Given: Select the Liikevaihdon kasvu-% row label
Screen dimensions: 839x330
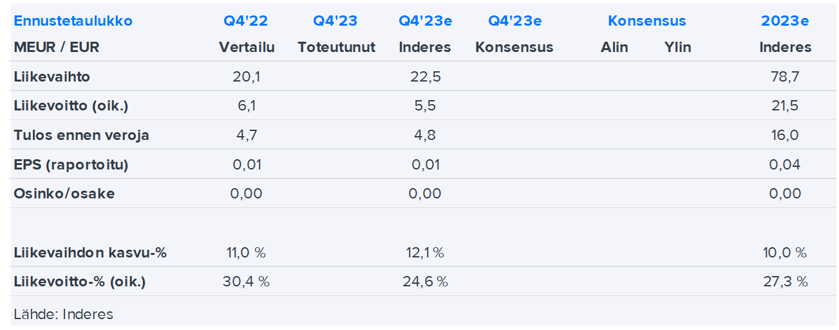Looking at the screenshot, I should coord(90,252).
